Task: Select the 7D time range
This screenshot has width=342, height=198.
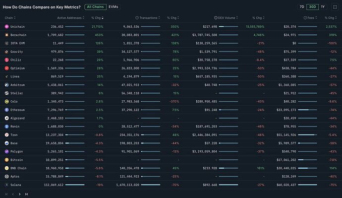Action: coord(302,7)
